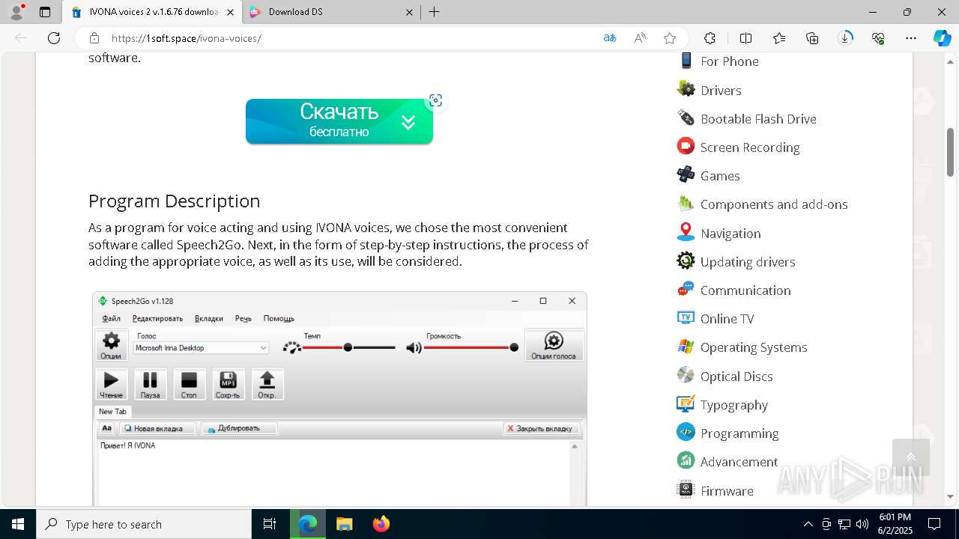The height and width of the screenshot is (539, 959).
Task: Open the Bootable Flash Drive link
Action: click(x=758, y=118)
